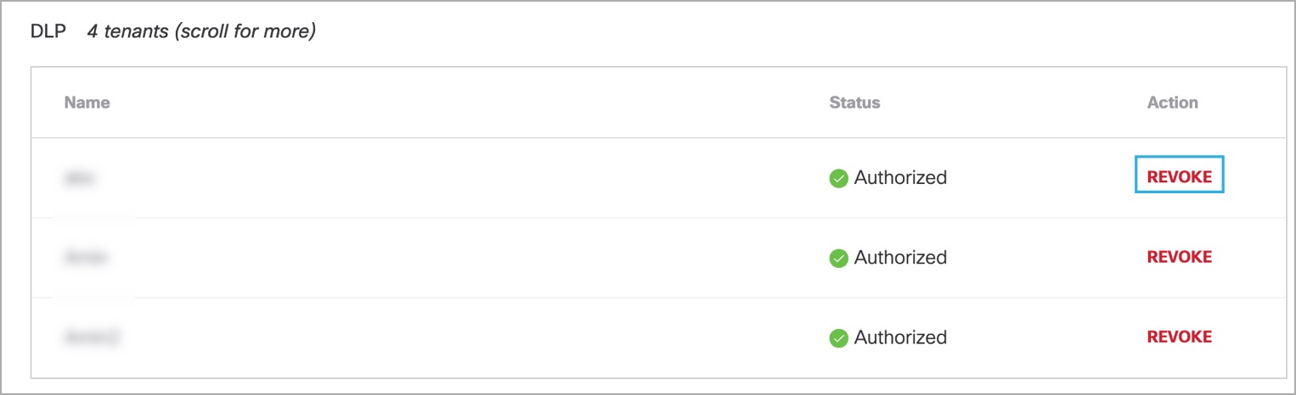Click the '4 tenants (scroll for more)' label
The image size is (1296, 395).
(201, 34)
